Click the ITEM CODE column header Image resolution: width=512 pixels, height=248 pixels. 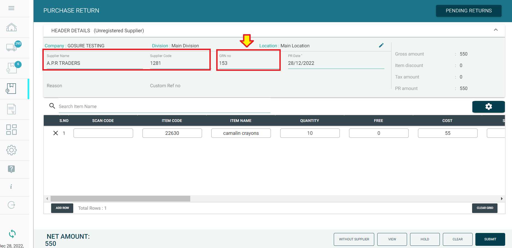172,121
